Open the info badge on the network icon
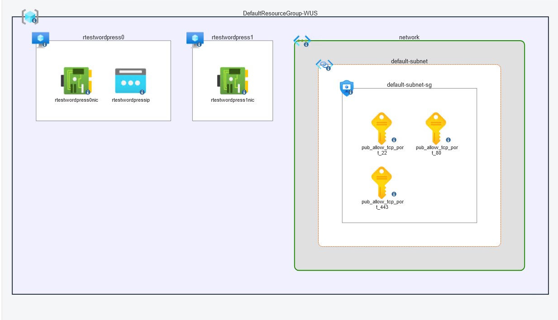 tap(306, 43)
